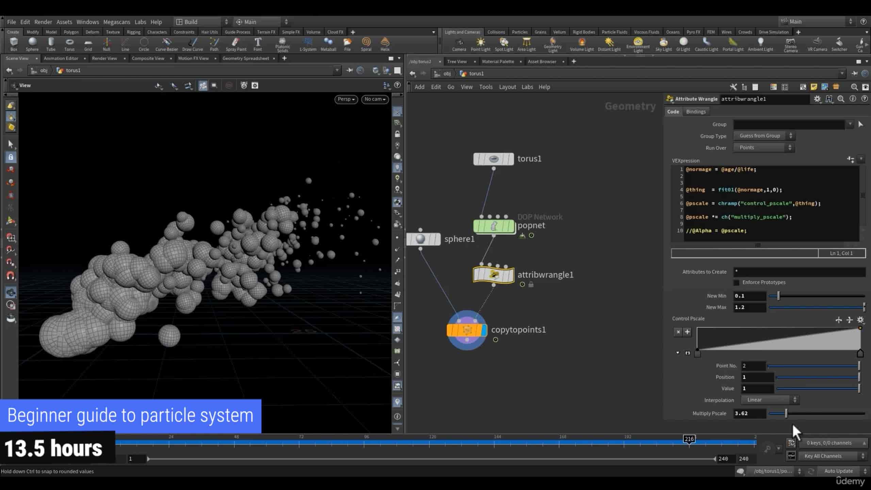Click the VR Camera tool
Image resolution: width=871 pixels, height=490 pixels.
(817, 45)
